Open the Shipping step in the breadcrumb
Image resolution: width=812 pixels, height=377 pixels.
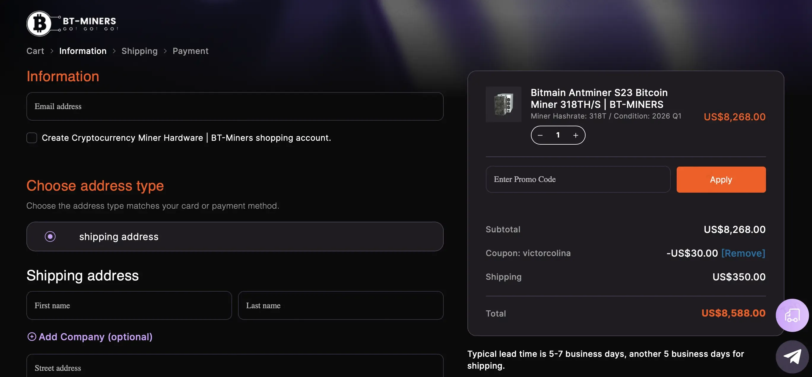point(139,51)
